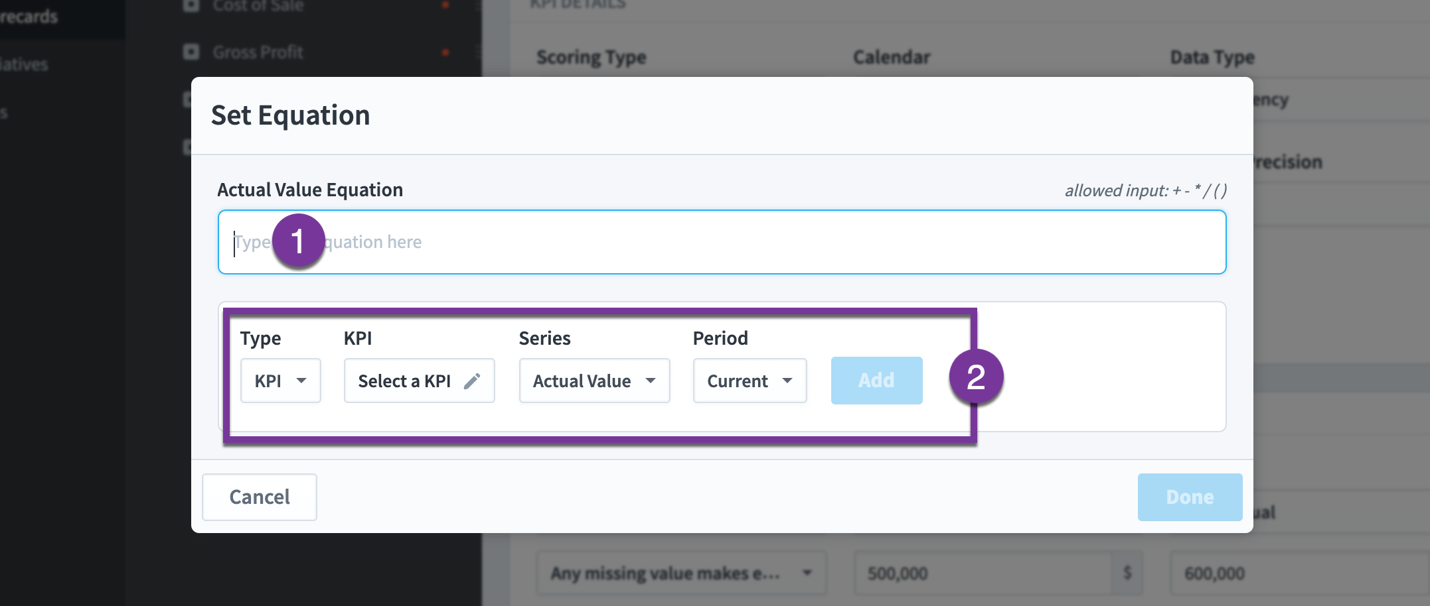Expand the Period Current dropdown
The image size is (1430, 606).
(x=750, y=381)
